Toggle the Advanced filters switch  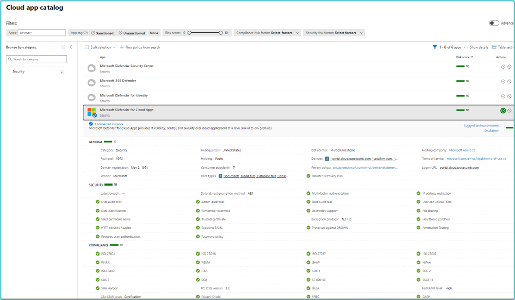(x=494, y=23)
